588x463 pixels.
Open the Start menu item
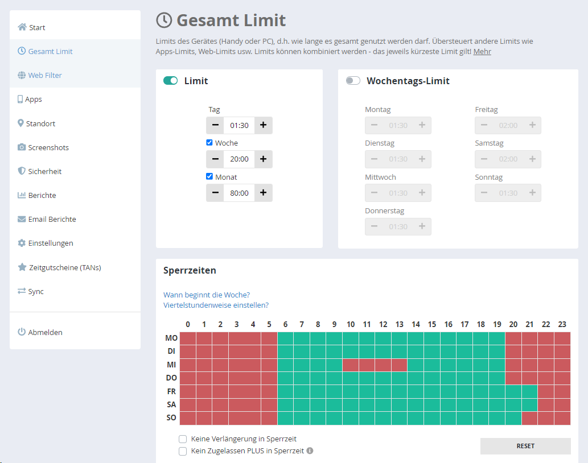(x=75, y=27)
